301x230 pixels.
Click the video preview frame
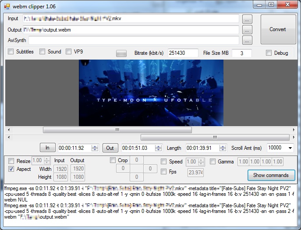[151, 93]
